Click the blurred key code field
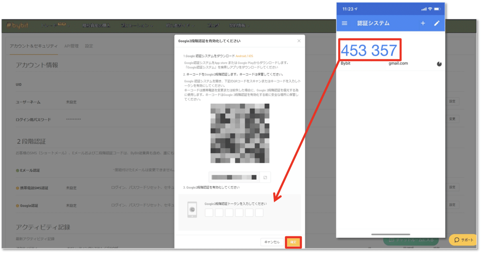482x254 pixels. 234,177
